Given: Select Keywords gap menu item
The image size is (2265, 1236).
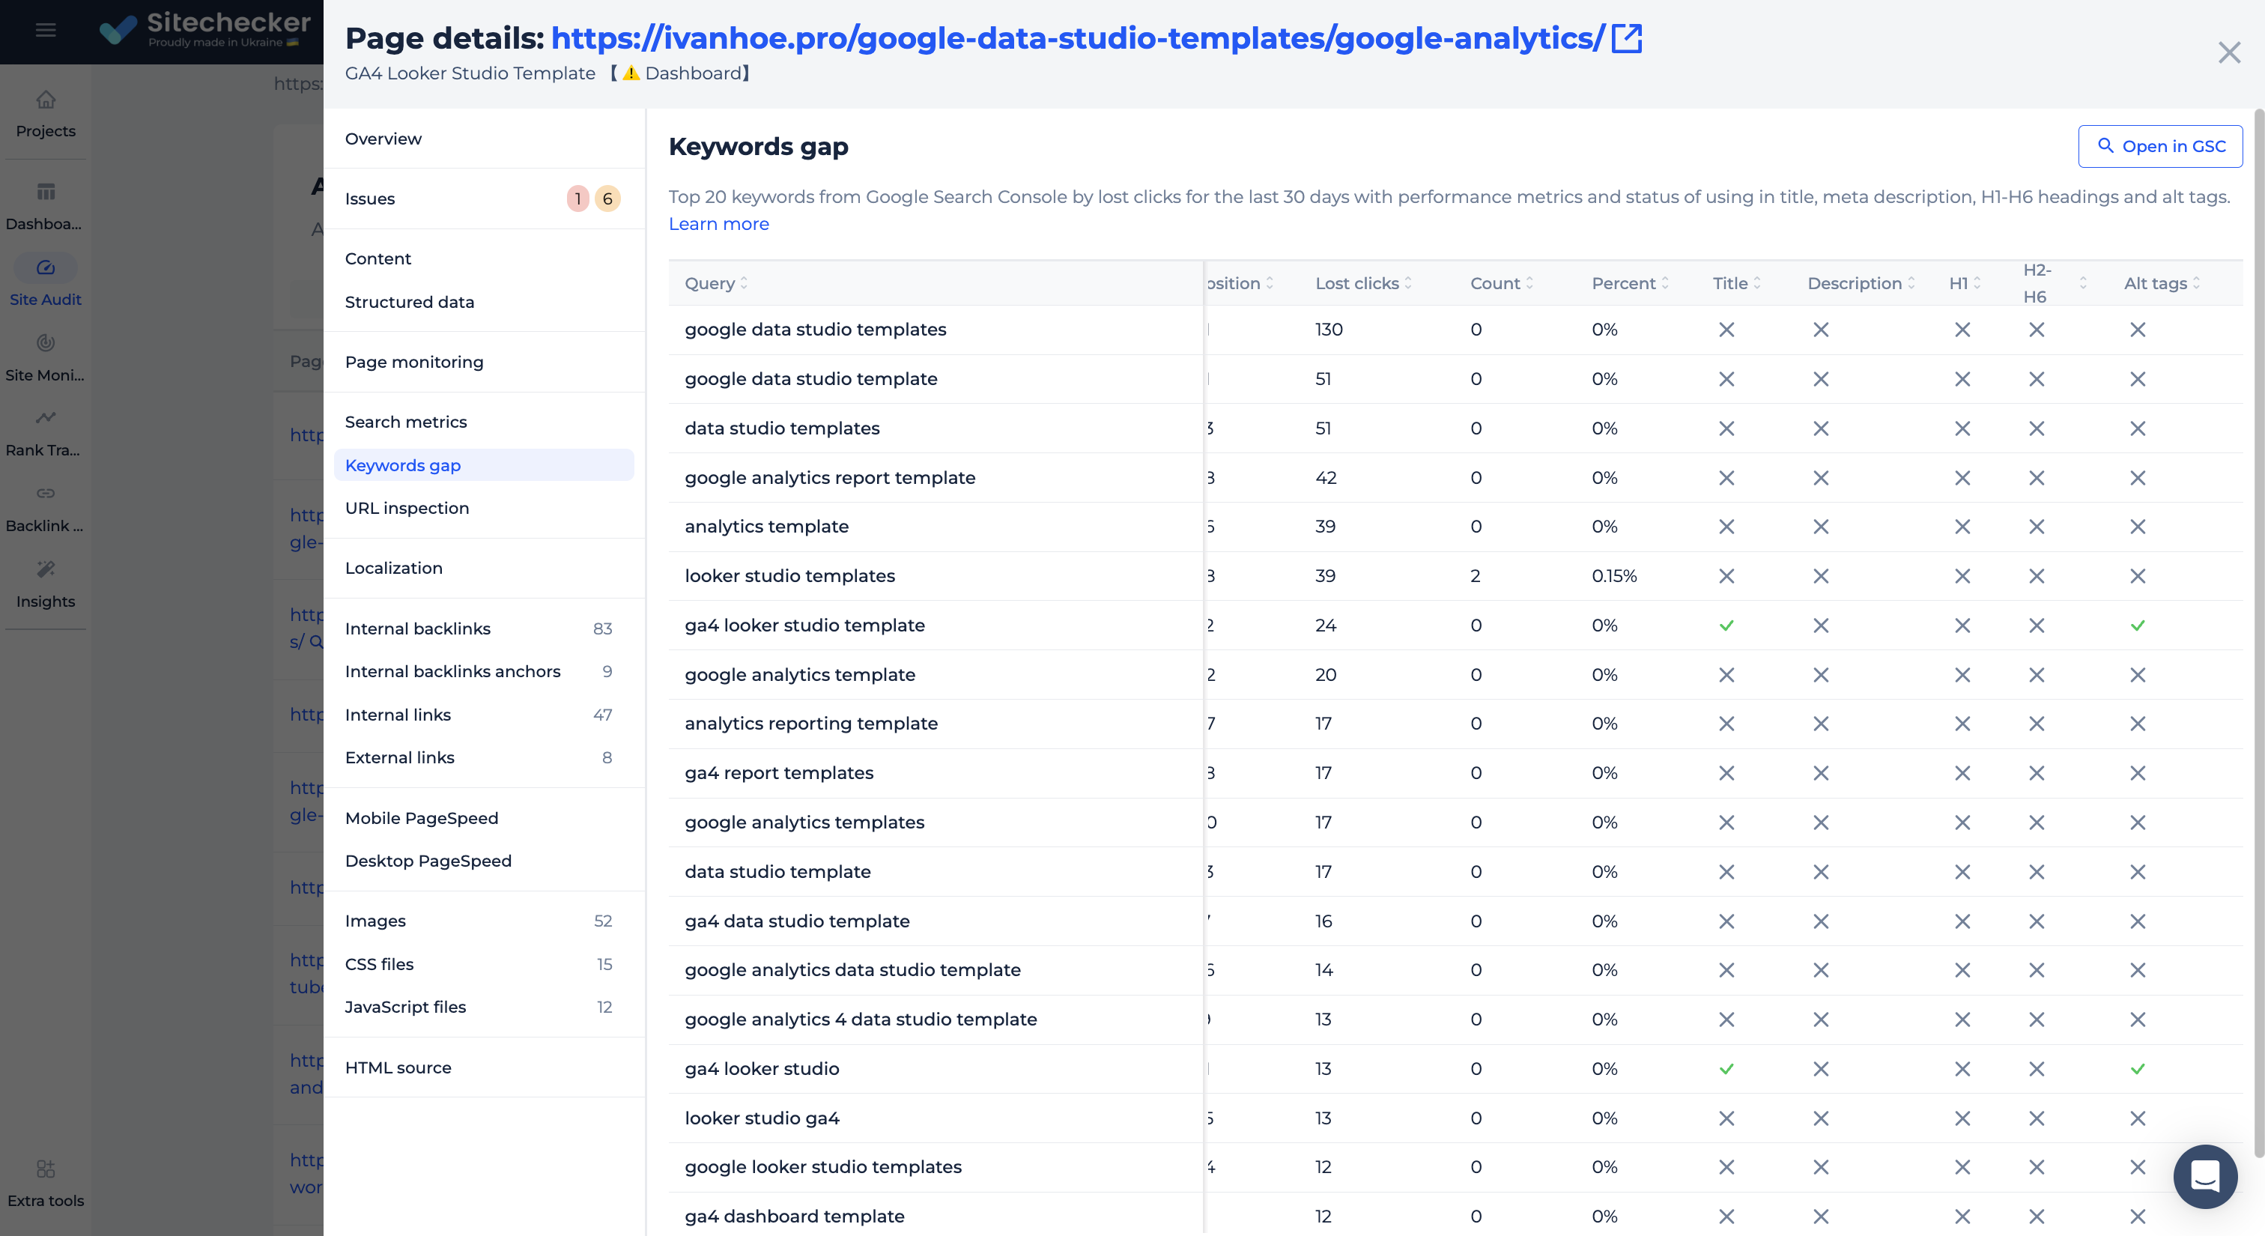Looking at the screenshot, I should point(403,464).
